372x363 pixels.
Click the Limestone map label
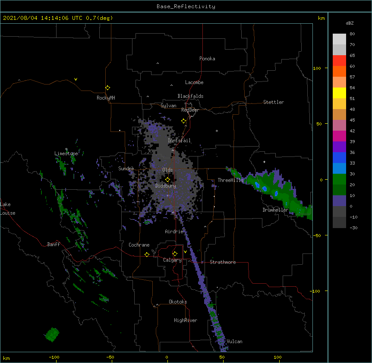coord(66,153)
